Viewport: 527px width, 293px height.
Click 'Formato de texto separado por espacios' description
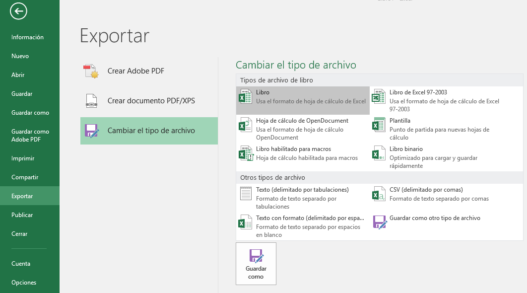tap(308, 231)
